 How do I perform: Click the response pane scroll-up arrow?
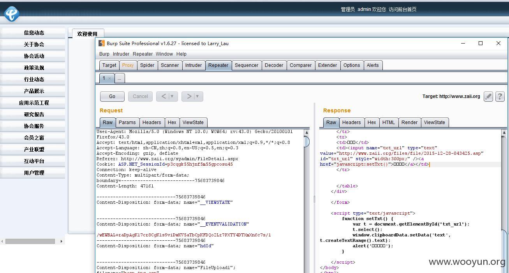504,133
